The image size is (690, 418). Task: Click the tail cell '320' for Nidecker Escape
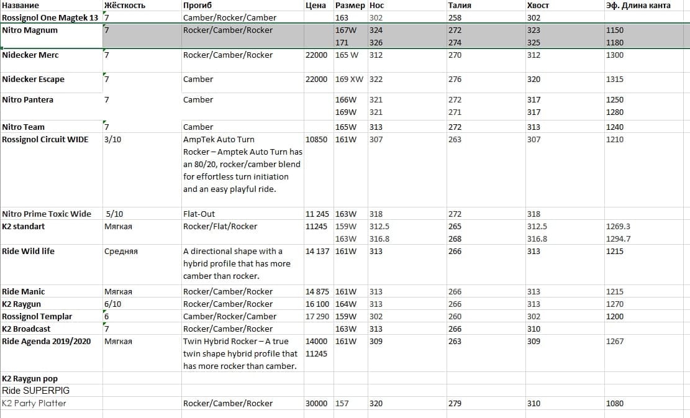coord(565,82)
